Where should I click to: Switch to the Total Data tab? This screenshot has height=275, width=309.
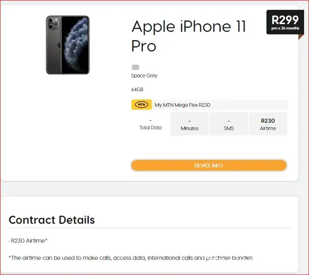[150, 124]
